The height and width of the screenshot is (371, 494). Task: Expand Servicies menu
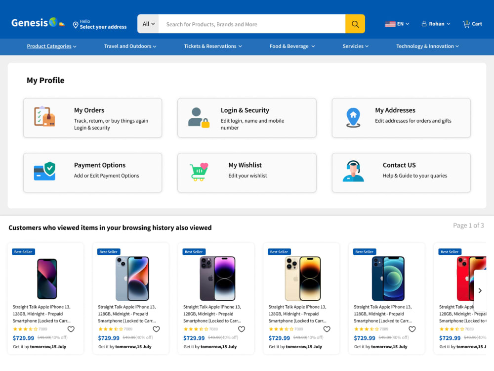coord(355,46)
